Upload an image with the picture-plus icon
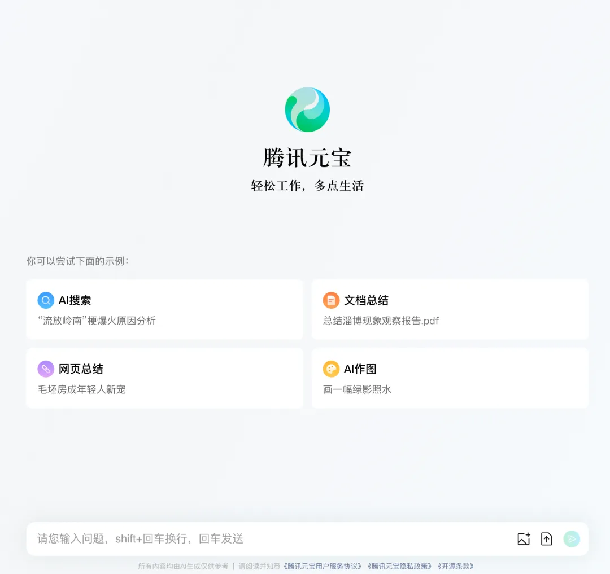The height and width of the screenshot is (574, 610). 524,538
